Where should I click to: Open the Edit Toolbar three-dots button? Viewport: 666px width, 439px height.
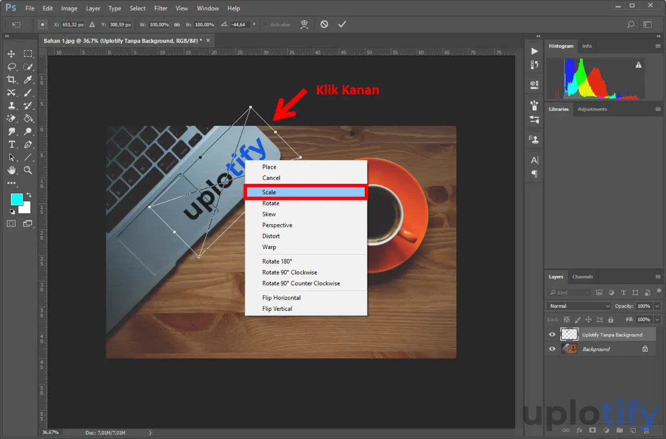click(x=11, y=183)
